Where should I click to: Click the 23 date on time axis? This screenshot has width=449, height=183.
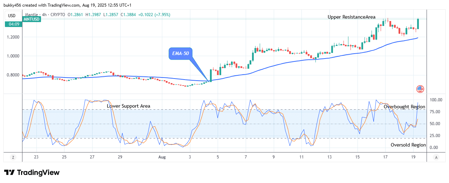pyautogui.click(x=36, y=157)
